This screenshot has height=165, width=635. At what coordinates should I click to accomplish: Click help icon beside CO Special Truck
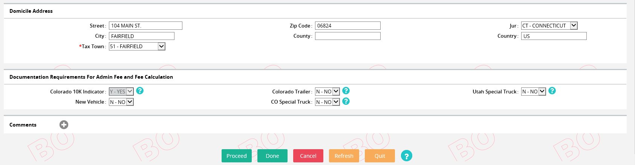pos(346,101)
